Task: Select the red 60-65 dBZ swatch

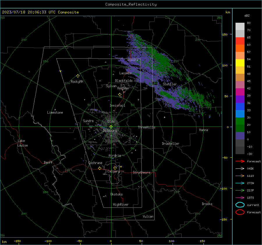Action: click(x=240, y=41)
